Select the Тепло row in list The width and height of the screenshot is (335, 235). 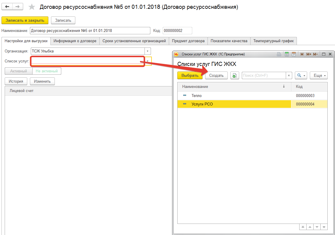point(252,96)
